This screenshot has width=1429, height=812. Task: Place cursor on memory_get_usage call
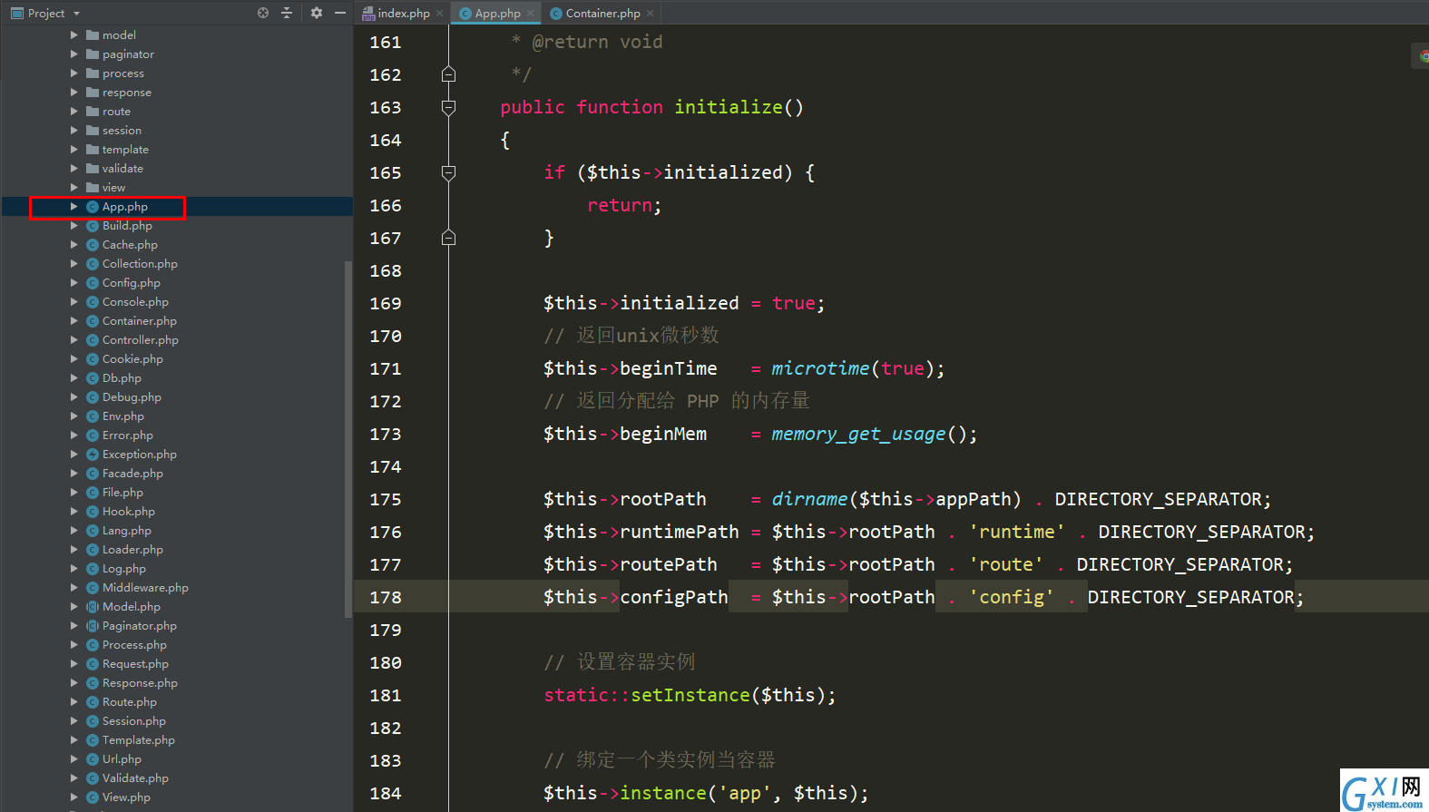pos(858,434)
